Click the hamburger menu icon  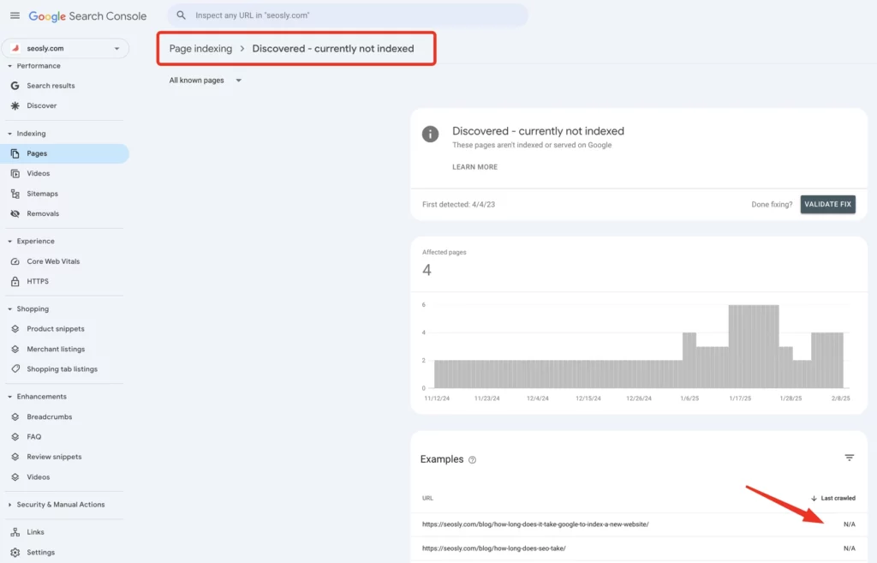[15, 15]
